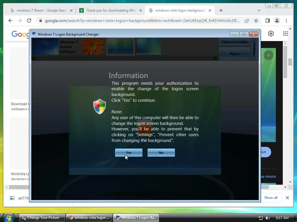Go back in Chrome
This screenshot has height=222, width=297.
pos(10,21)
